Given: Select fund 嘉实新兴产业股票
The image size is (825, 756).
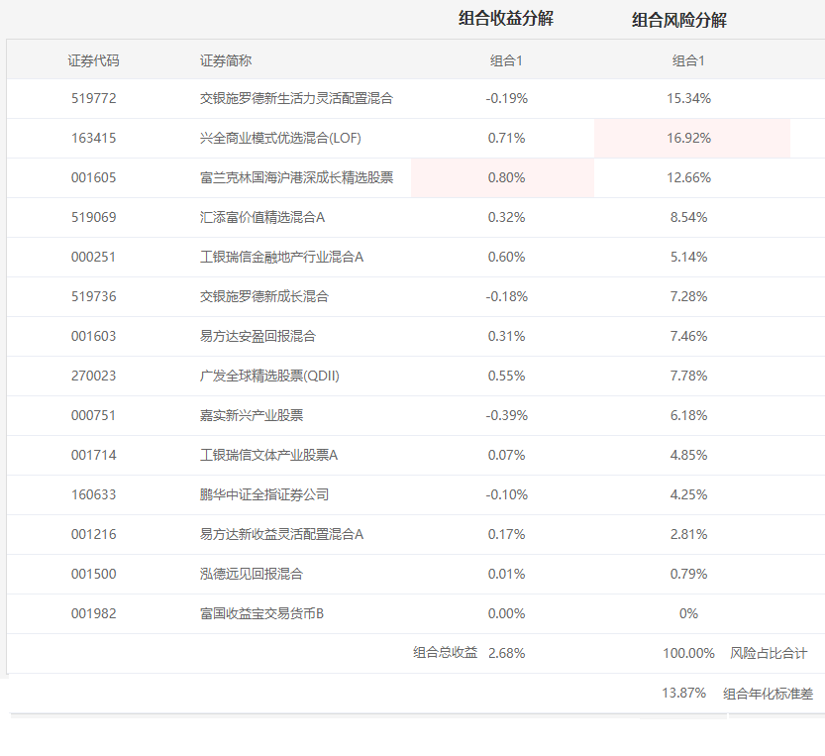Looking at the screenshot, I should click(252, 415).
